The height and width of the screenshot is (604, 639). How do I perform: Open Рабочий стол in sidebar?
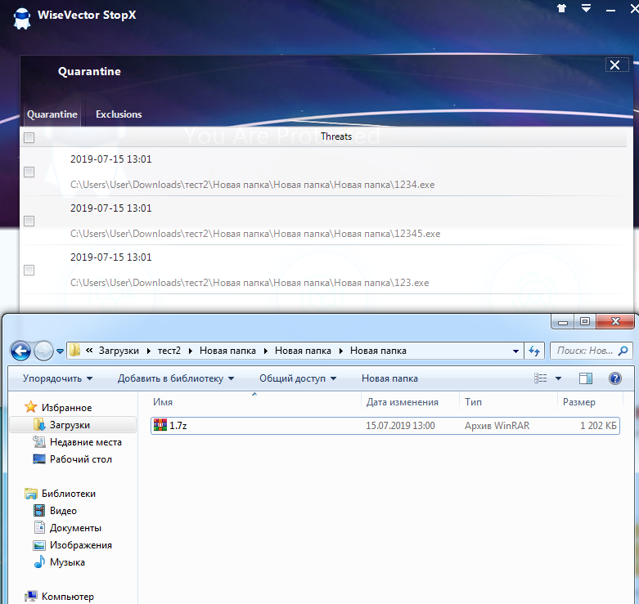pyautogui.click(x=81, y=459)
